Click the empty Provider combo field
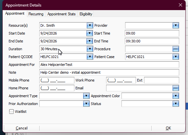This screenshot has height=135, width=188. [149, 25]
